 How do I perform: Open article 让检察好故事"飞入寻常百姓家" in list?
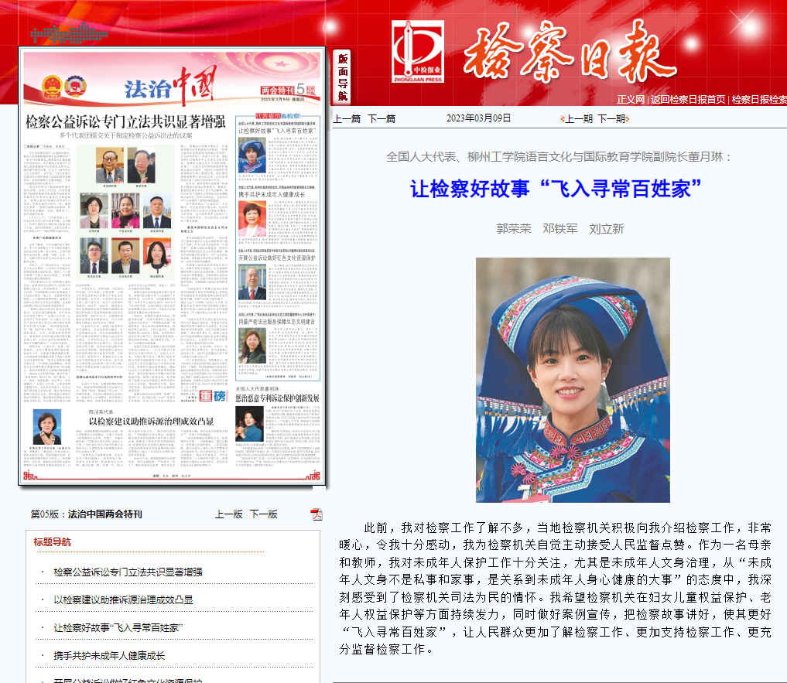(118, 628)
